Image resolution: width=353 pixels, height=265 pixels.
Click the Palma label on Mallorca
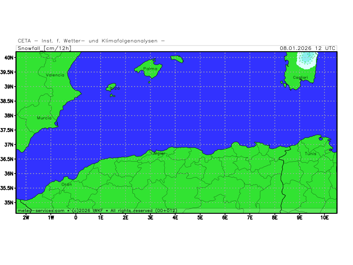click(x=150, y=69)
